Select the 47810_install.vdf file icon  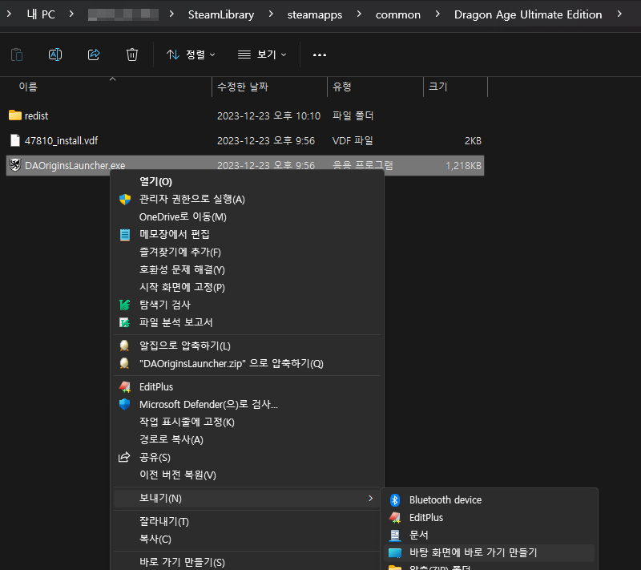click(x=15, y=140)
